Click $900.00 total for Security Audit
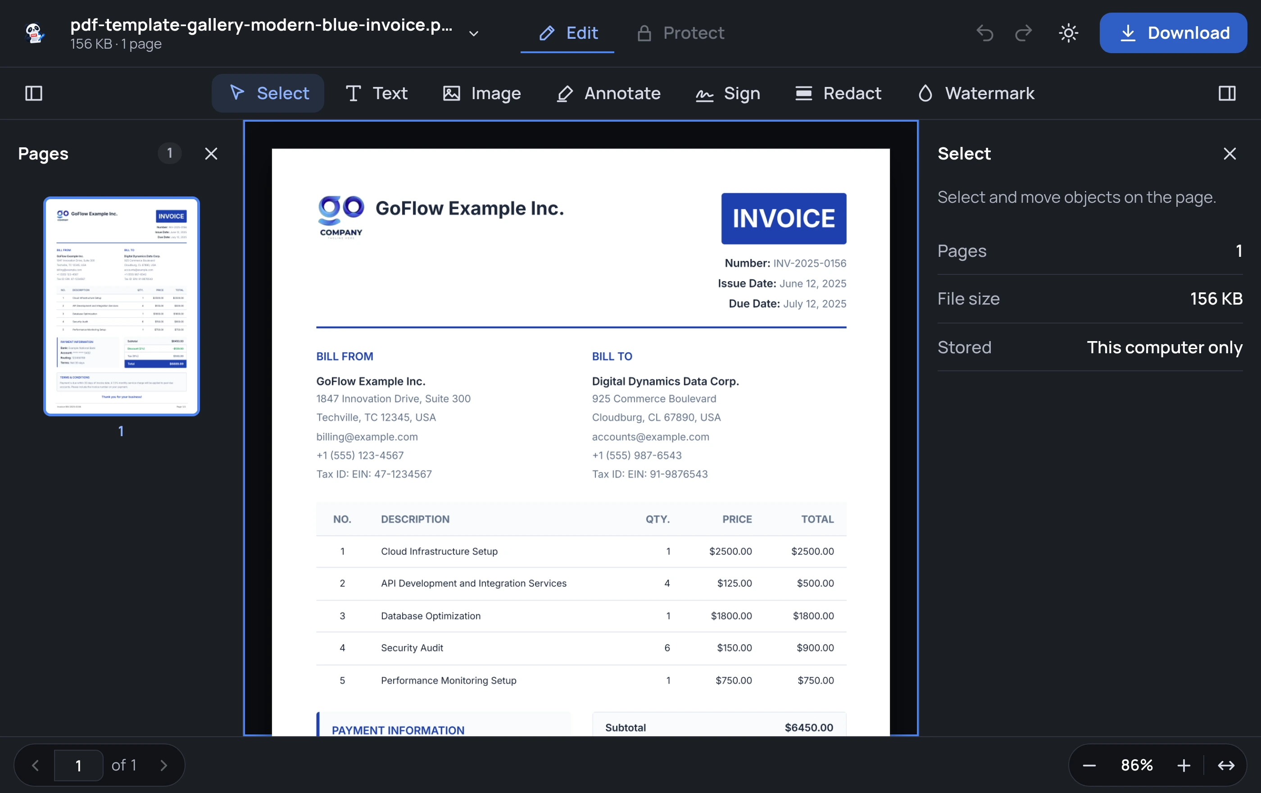The height and width of the screenshot is (793, 1261). [x=815, y=647]
